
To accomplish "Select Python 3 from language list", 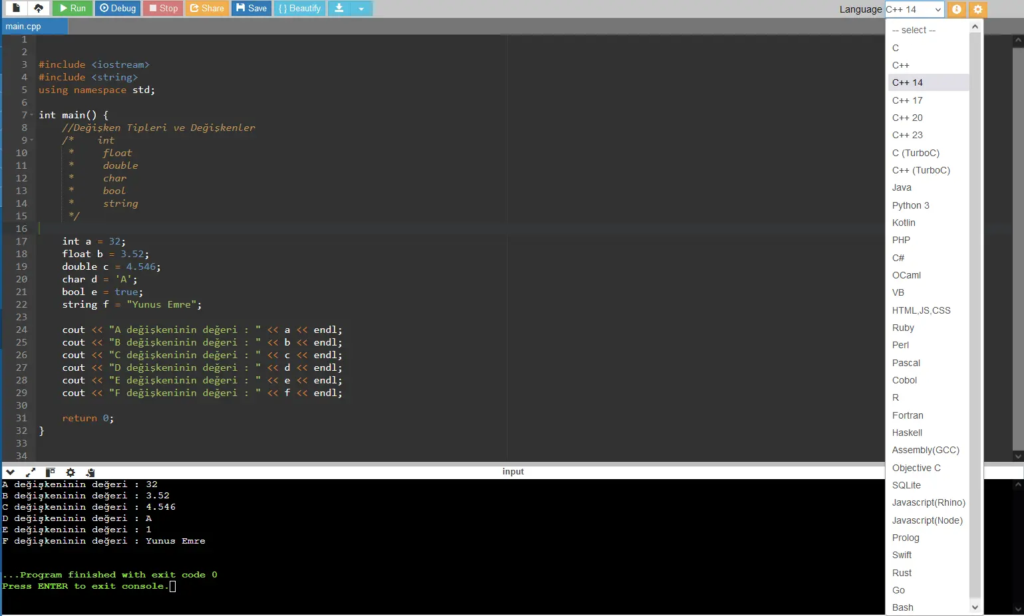I will tap(910, 205).
